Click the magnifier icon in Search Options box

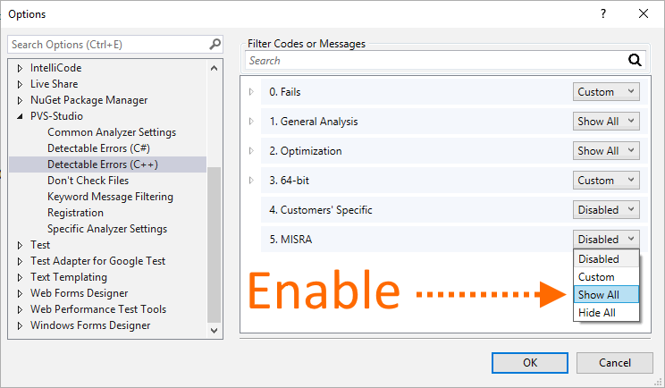pos(215,44)
